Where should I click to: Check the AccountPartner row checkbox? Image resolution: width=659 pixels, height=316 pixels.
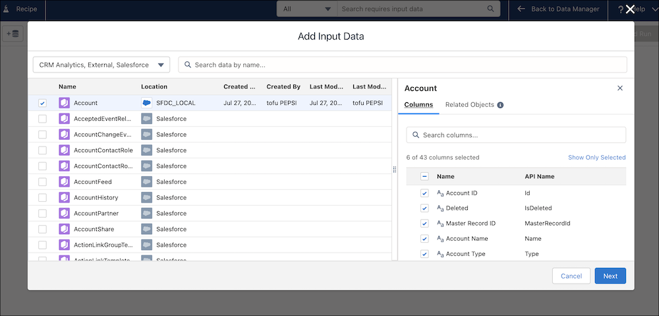click(x=42, y=213)
